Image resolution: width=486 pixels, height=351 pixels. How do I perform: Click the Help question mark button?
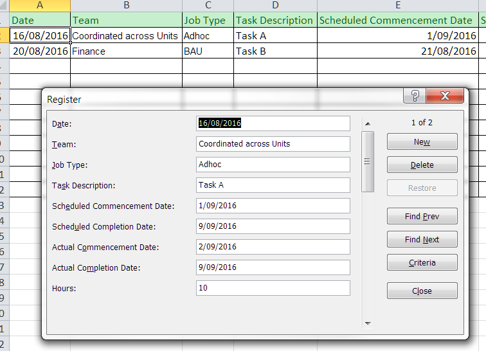[415, 96]
